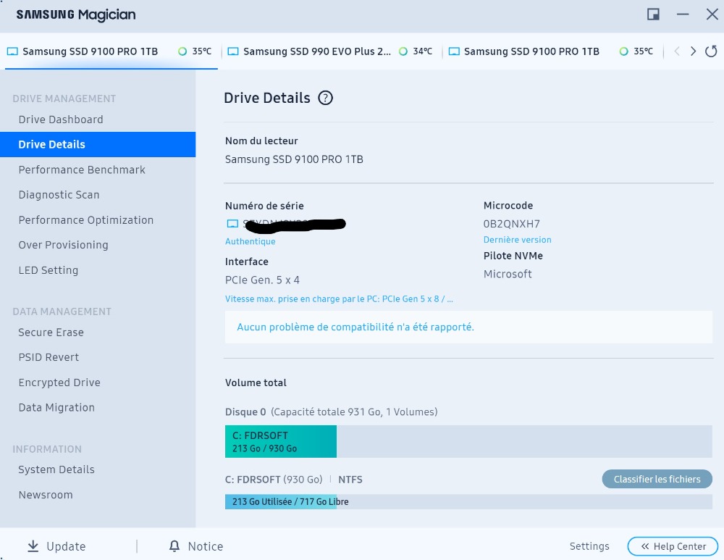This screenshot has width=724, height=560.
Task: Select the Samsung SSD 990 EVO Plus tab
Action: click(x=316, y=51)
